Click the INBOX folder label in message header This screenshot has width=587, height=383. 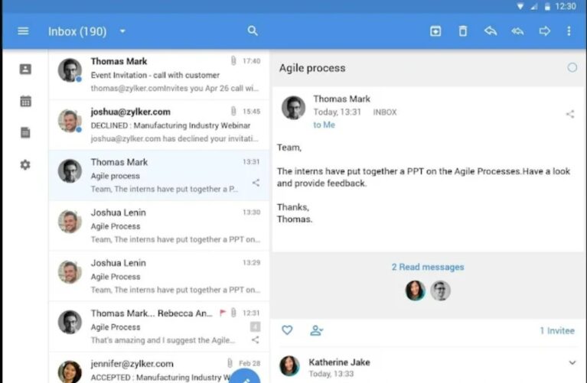tap(385, 112)
